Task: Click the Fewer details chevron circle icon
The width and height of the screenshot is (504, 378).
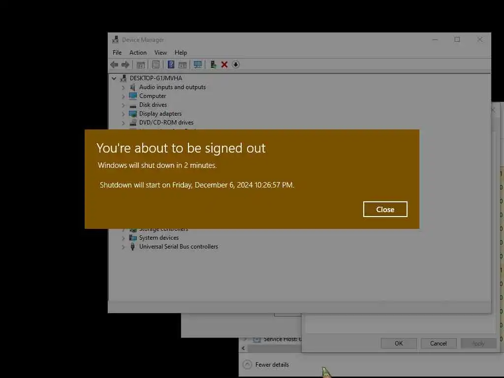Action: (x=247, y=365)
